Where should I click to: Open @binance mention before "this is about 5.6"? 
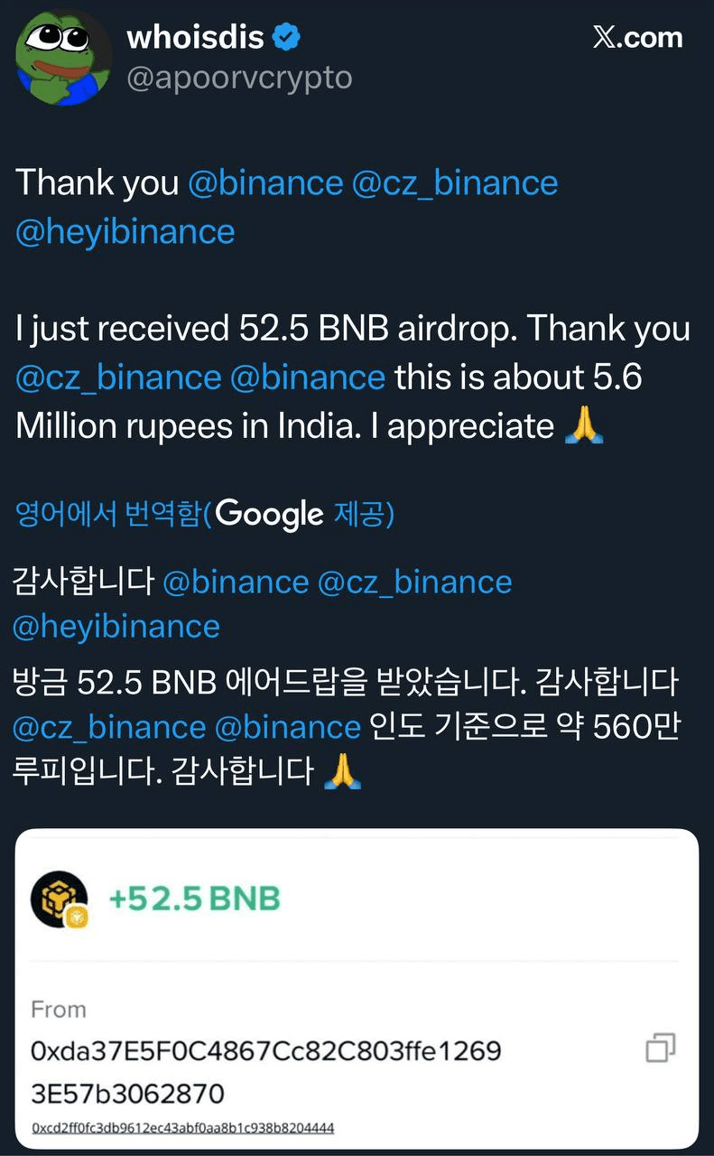[308, 377]
